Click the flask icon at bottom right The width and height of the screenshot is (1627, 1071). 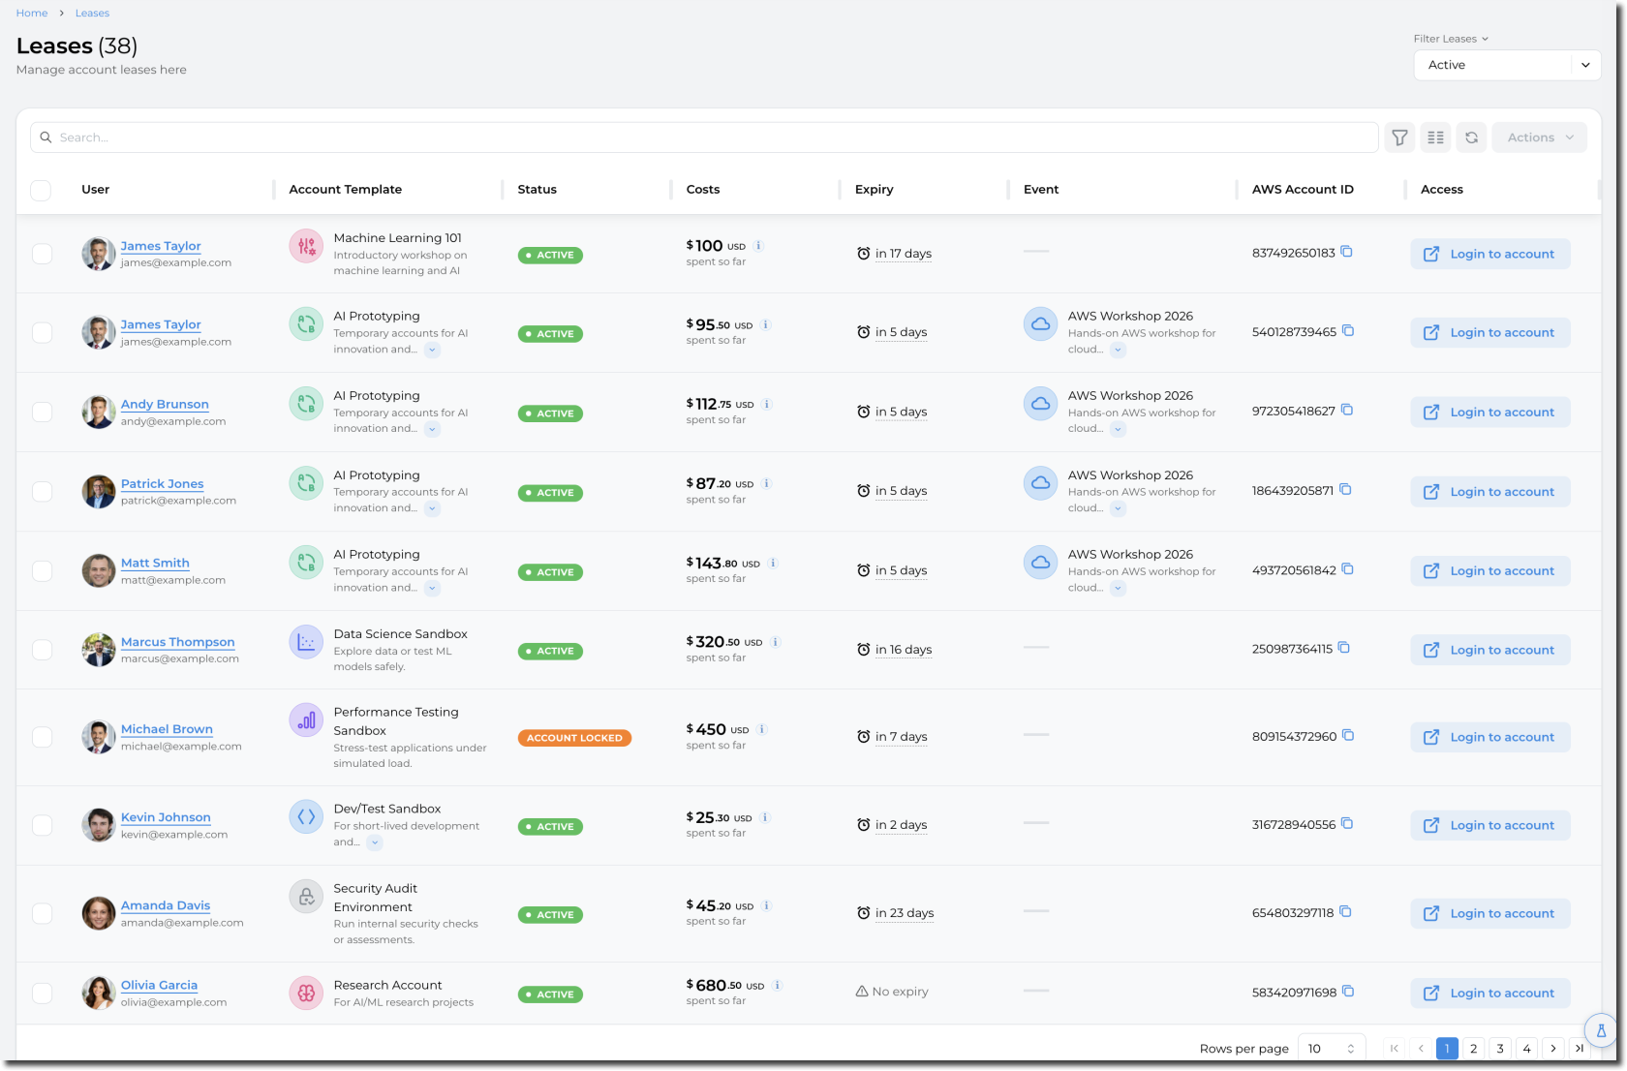[x=1601, y=1030]
